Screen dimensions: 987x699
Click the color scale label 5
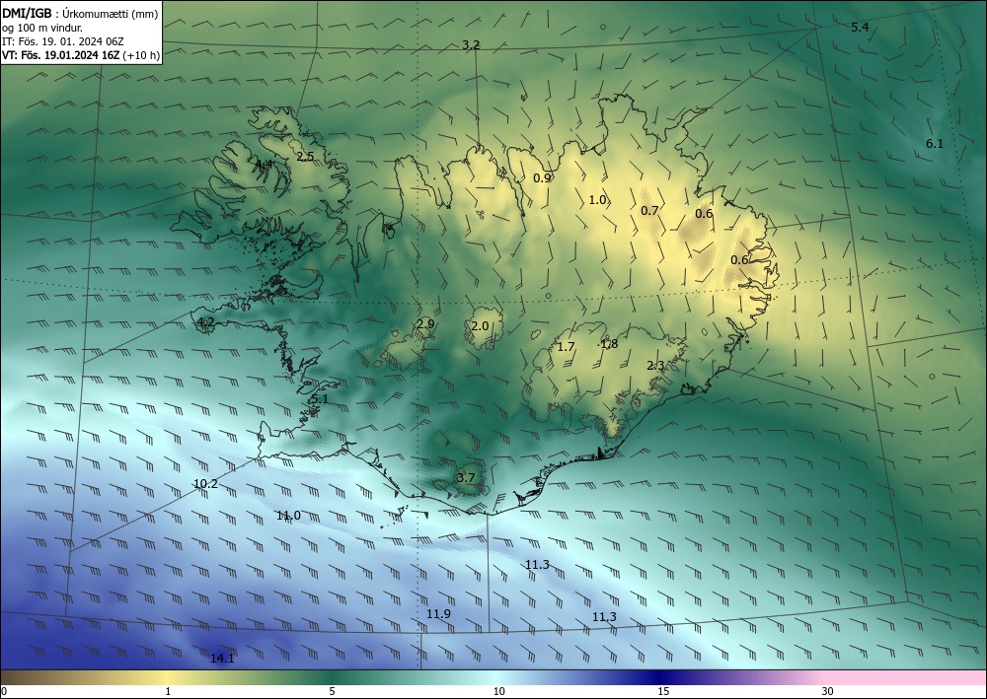tap(332, 691)
